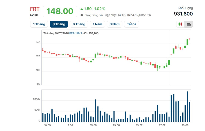The width and height of the screenshot is (205, 131).
Task: Switch to area chart view icon
Action: (x=189, y=24)
